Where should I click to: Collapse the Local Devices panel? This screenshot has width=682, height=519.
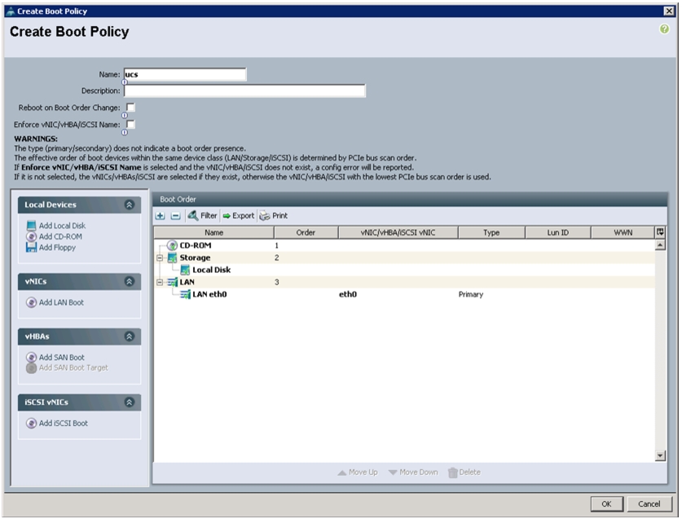pos(130,205)
